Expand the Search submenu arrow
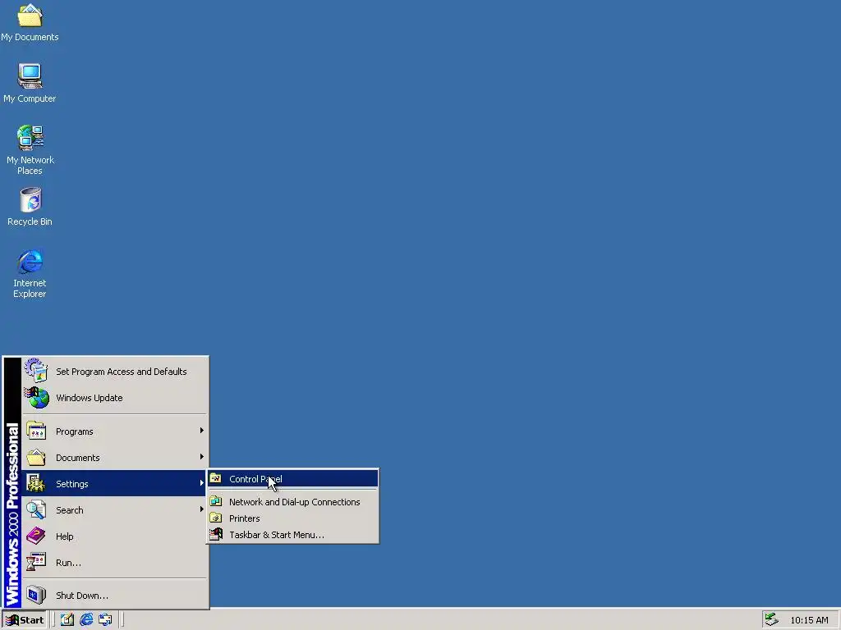841x630 pixels. click(x=202, y=509)
